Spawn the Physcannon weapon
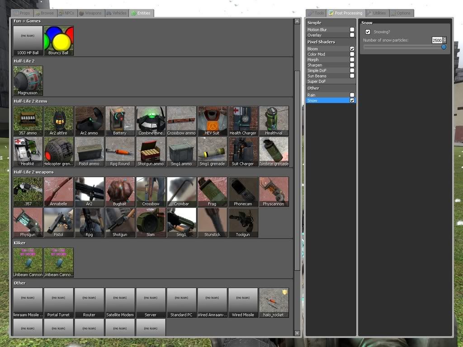 274,192
